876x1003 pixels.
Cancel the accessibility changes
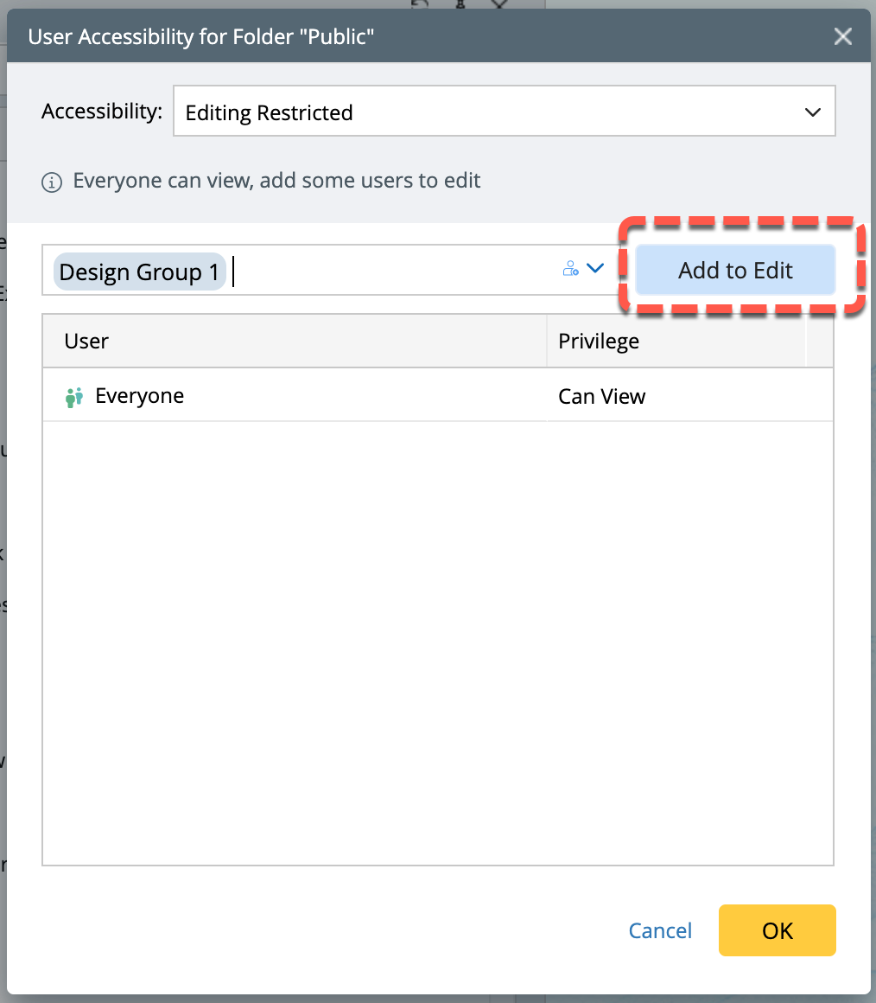(660, 930)
